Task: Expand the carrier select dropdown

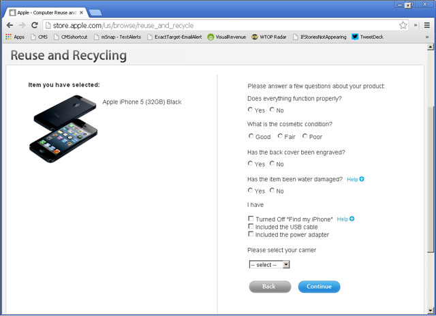Action: click(x=269, y=264)
